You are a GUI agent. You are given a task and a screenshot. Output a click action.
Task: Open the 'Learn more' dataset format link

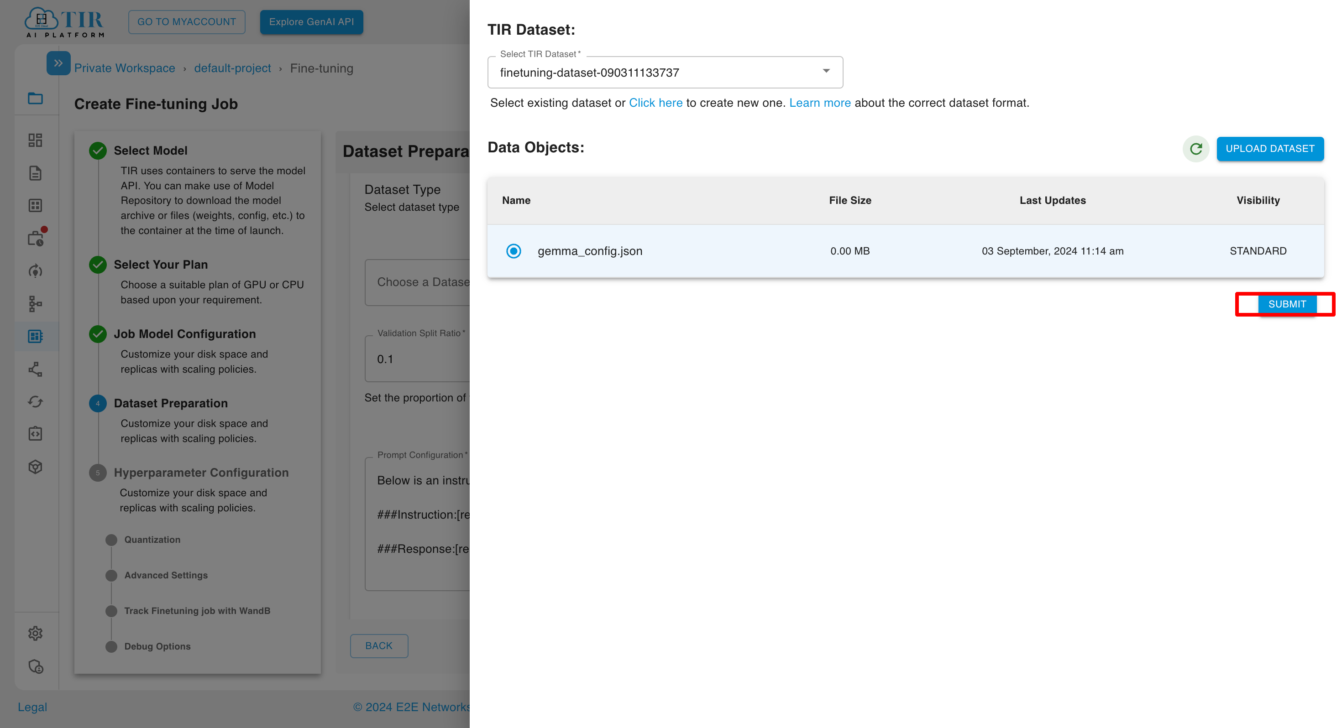820,103
